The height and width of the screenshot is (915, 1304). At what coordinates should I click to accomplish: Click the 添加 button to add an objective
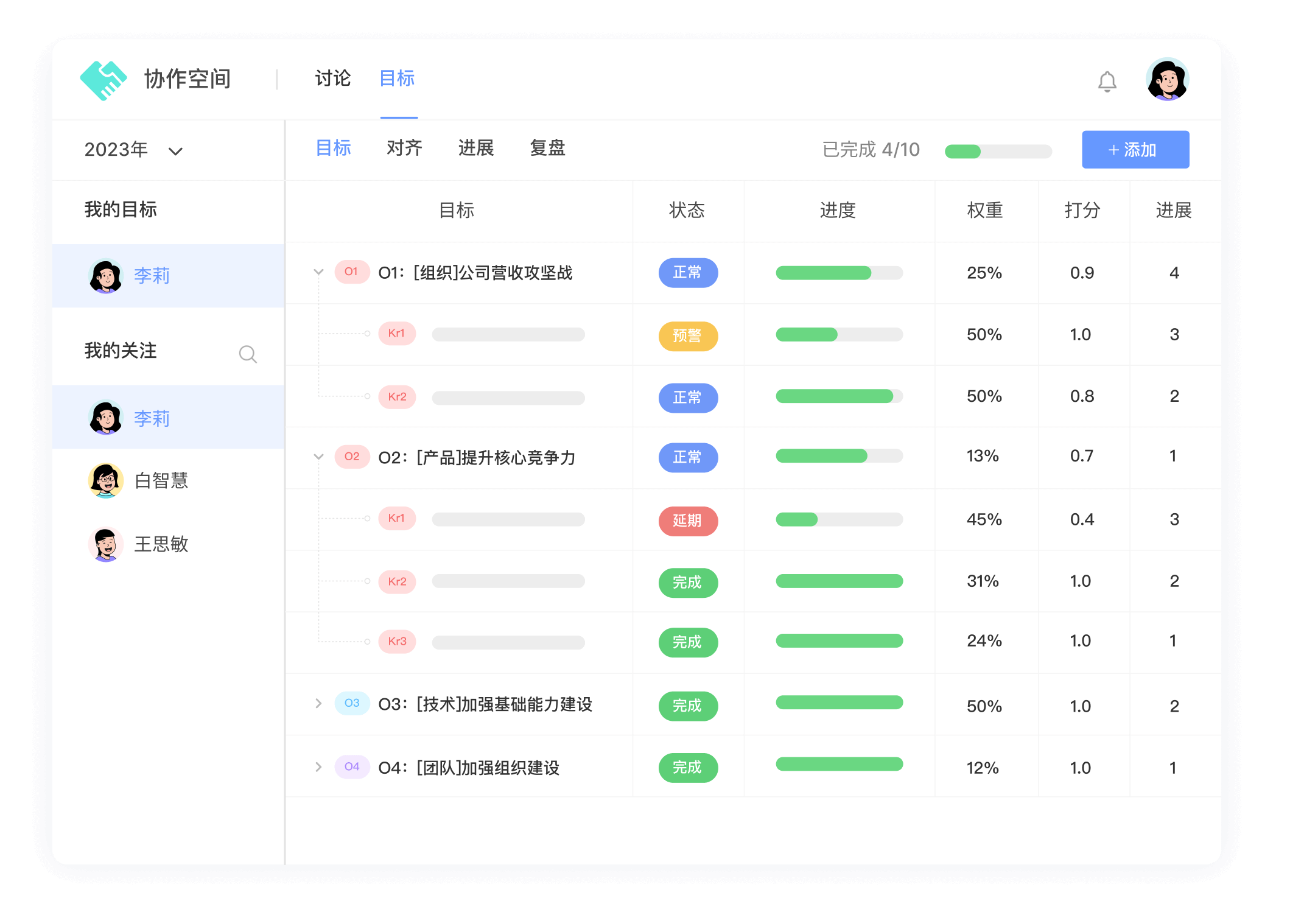1135,150
